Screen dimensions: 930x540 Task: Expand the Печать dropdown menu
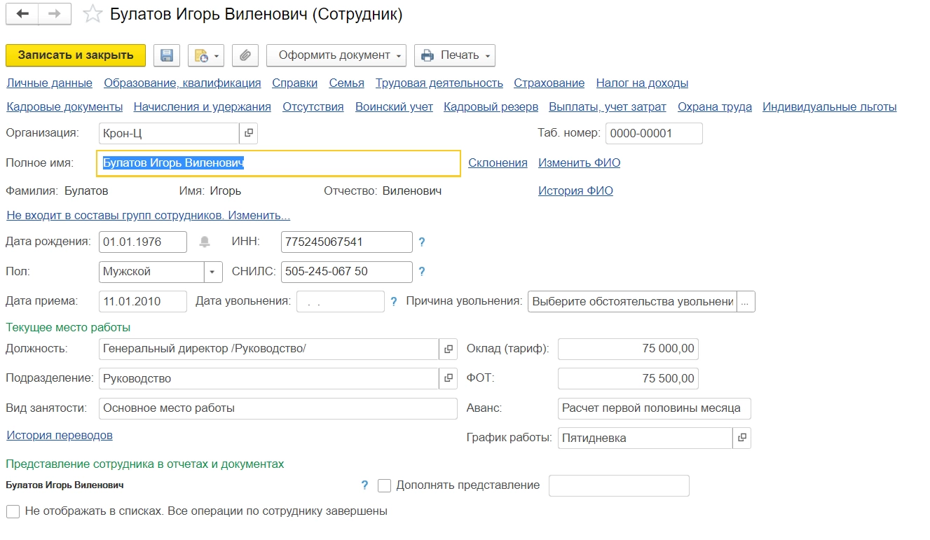455,55
